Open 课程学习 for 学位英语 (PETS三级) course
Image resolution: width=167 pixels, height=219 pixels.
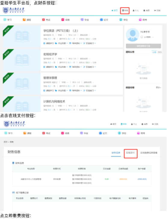tap(48, 43)
